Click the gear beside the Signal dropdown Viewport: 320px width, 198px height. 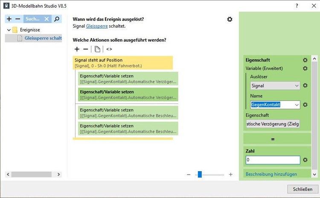305,86
